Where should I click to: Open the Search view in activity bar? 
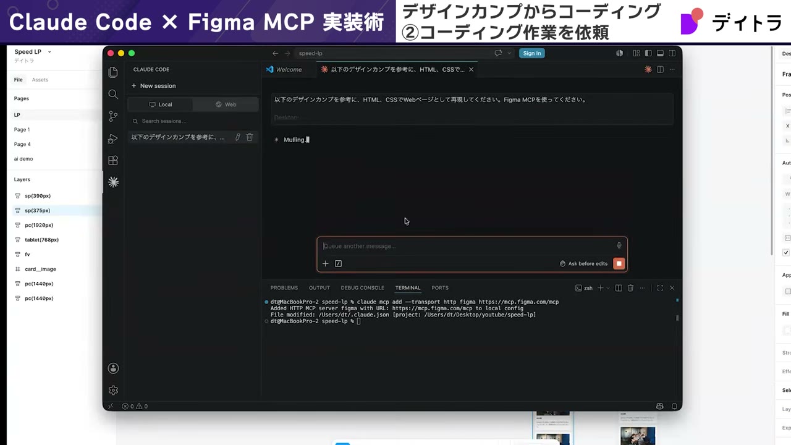coord(113,94)
